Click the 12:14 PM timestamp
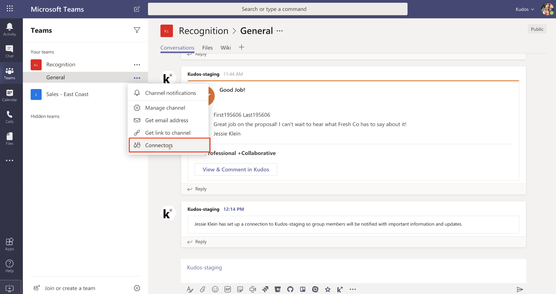This screenshot has height=294, width=556. coord(234,209)
